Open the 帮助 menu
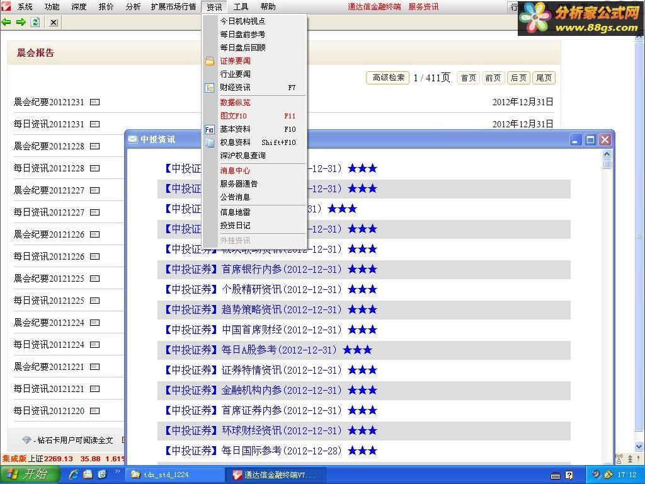Viewport: 645px width, 484px height. click(268, 6)
